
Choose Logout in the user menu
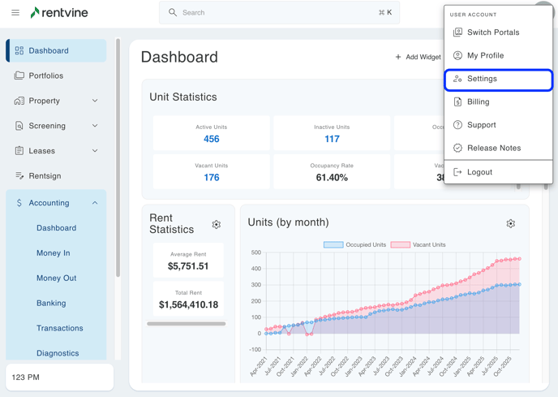point(479,172)
